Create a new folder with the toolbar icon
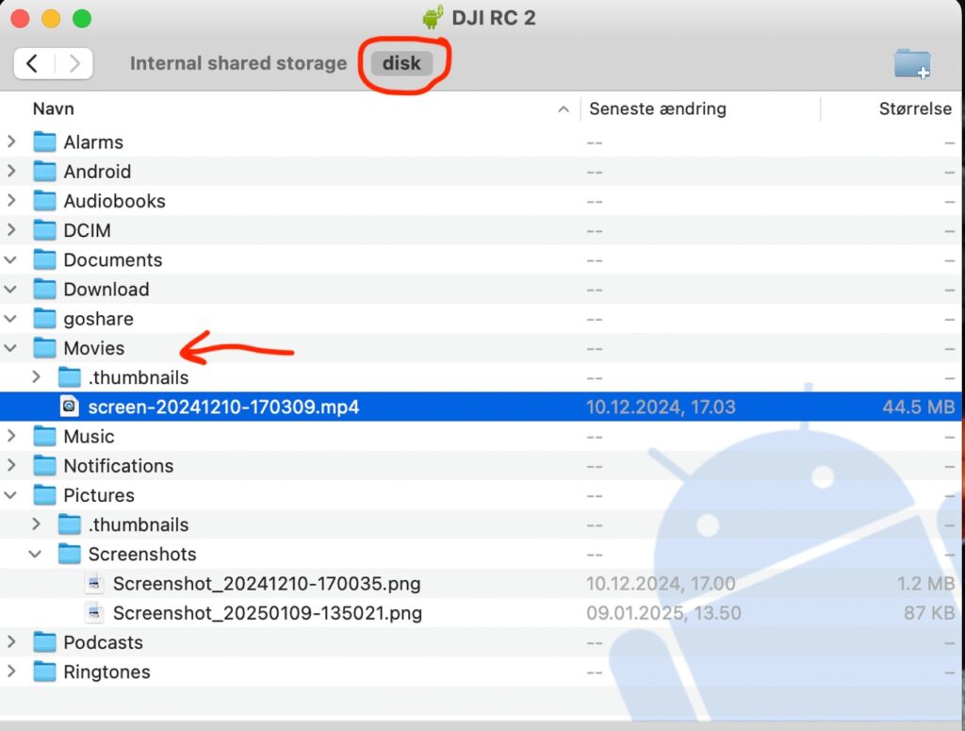965x731 pixels. (x=912, y=63)
